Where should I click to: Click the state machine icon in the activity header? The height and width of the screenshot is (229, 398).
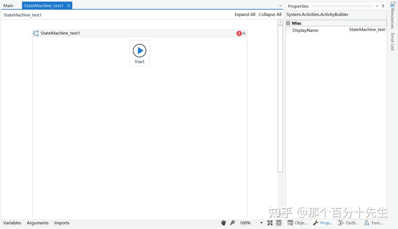36,33
